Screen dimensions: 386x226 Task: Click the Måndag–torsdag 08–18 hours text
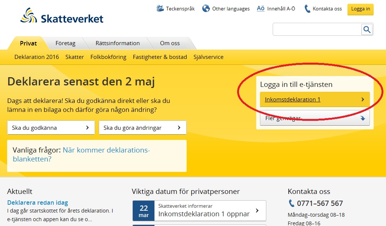pos(316,215)
